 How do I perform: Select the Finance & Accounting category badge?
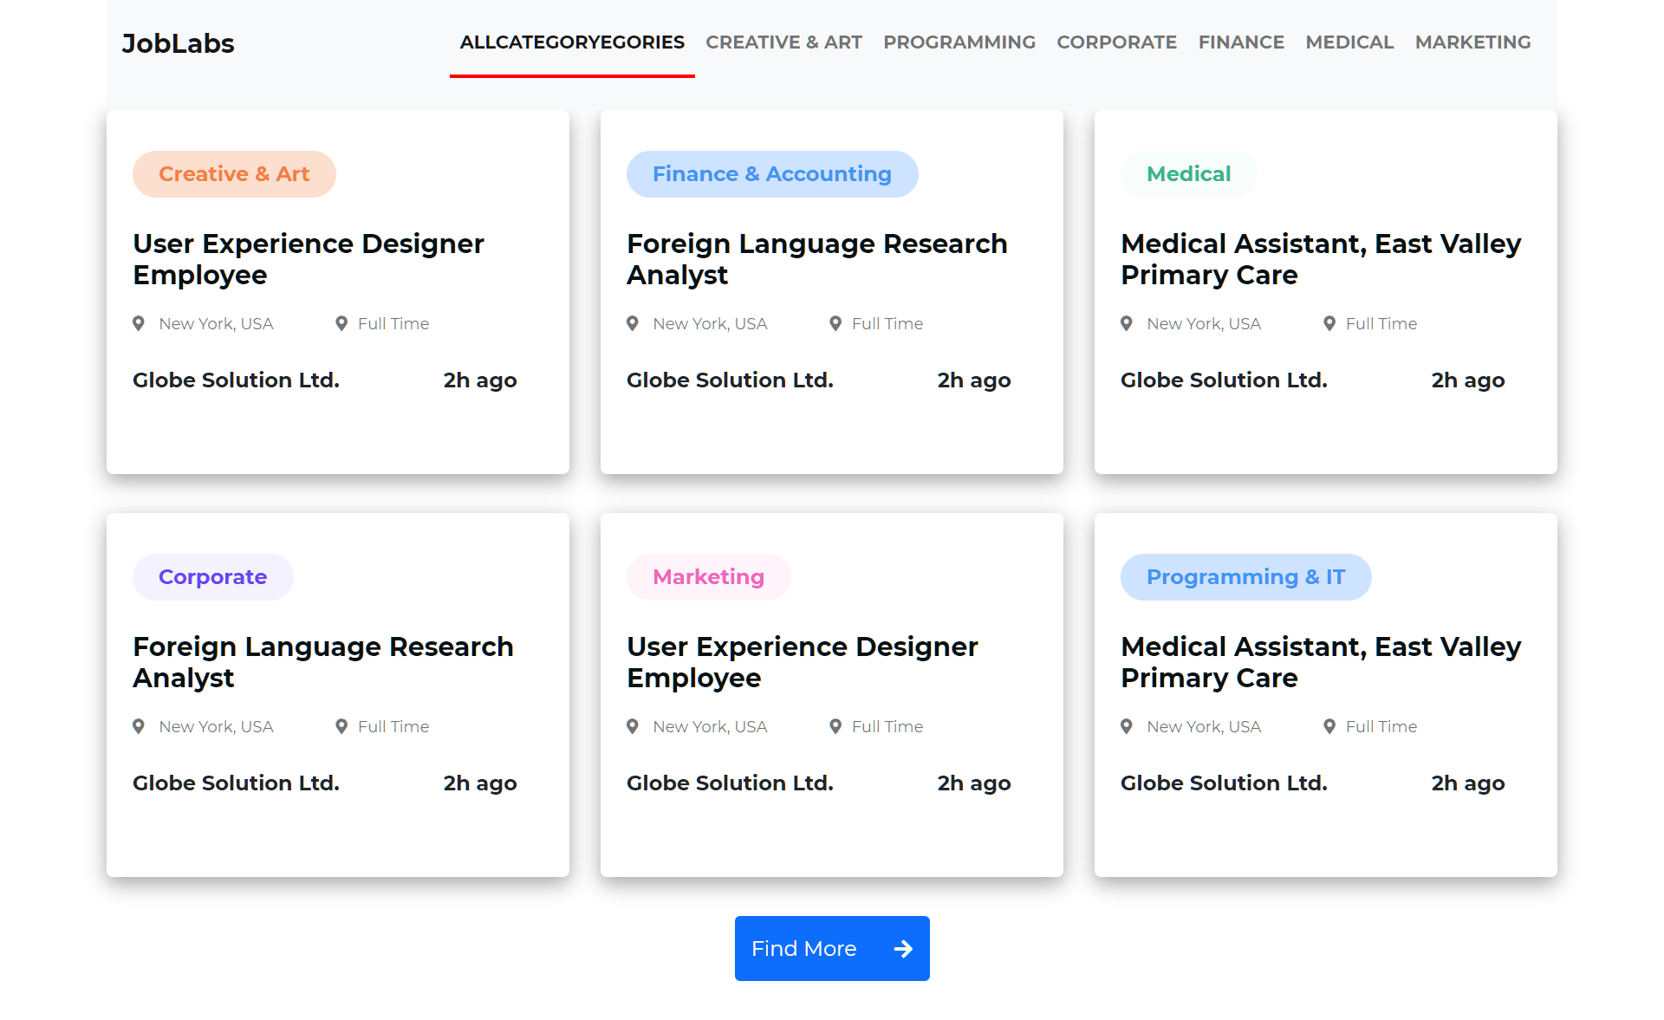click(x=772, y=173)
